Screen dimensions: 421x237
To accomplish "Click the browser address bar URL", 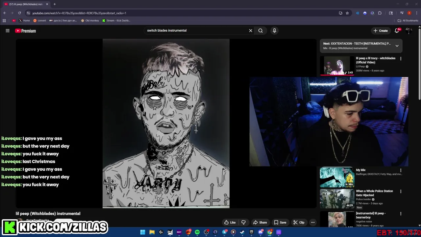I will coord(79,13).
